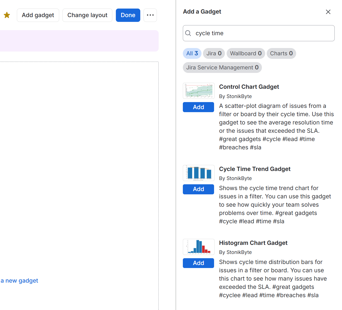Select the All 3 filter tab

tap(192, 53)
